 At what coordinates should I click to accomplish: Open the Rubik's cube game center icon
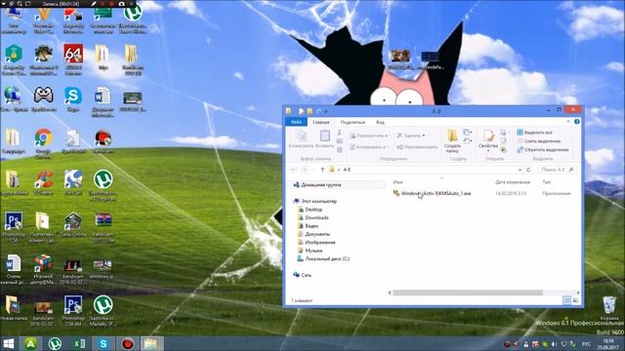tap(43, 263)
